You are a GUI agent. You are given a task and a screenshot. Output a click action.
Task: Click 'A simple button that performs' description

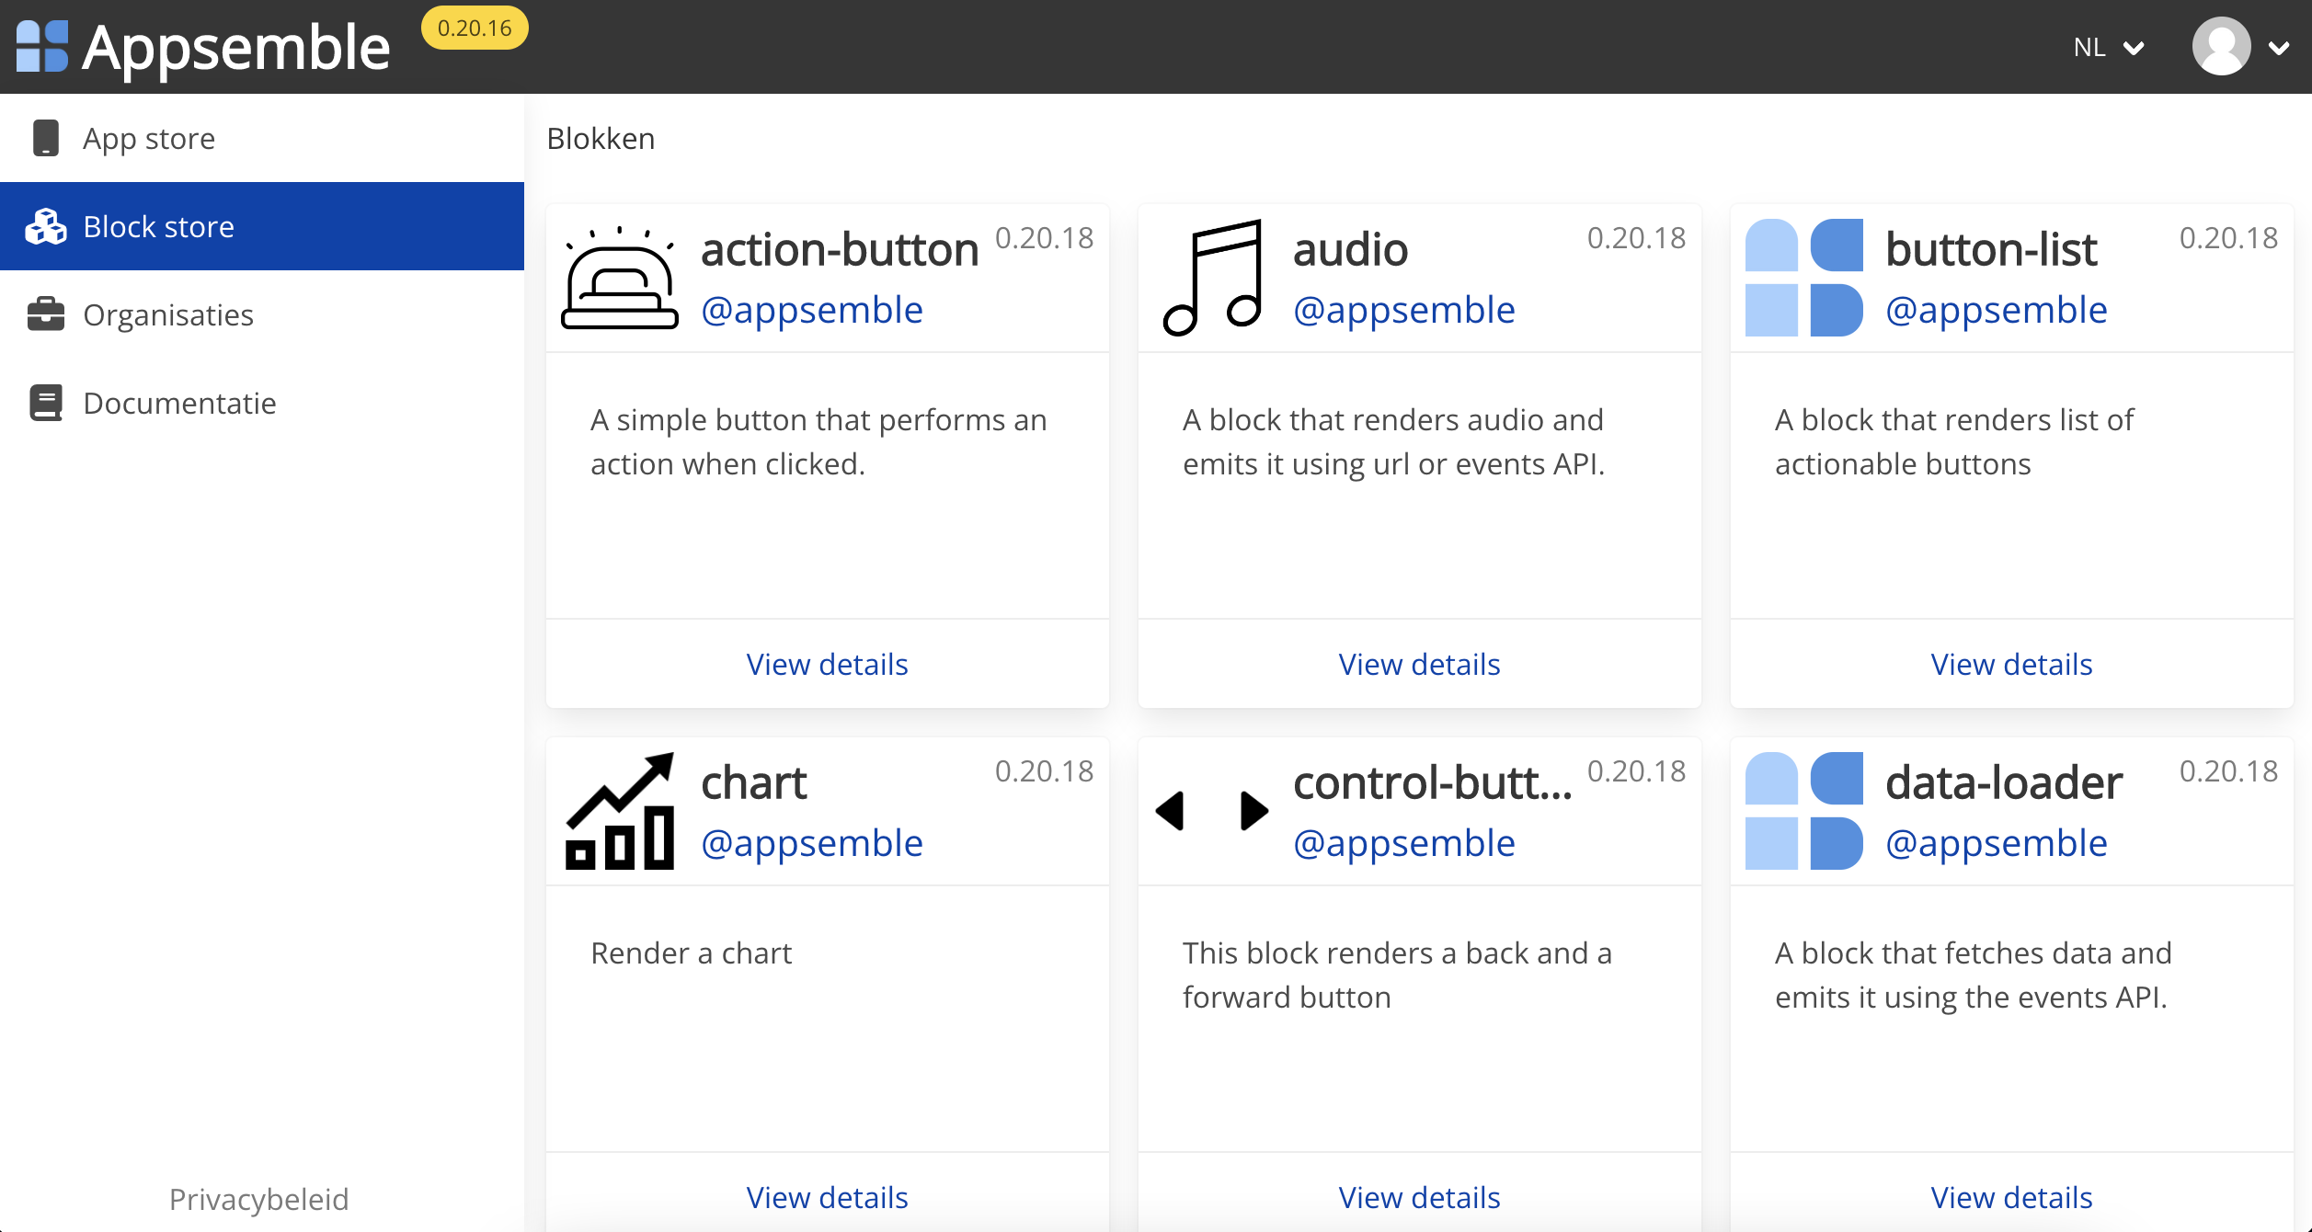pyautogui.click(x=818, y=442)
